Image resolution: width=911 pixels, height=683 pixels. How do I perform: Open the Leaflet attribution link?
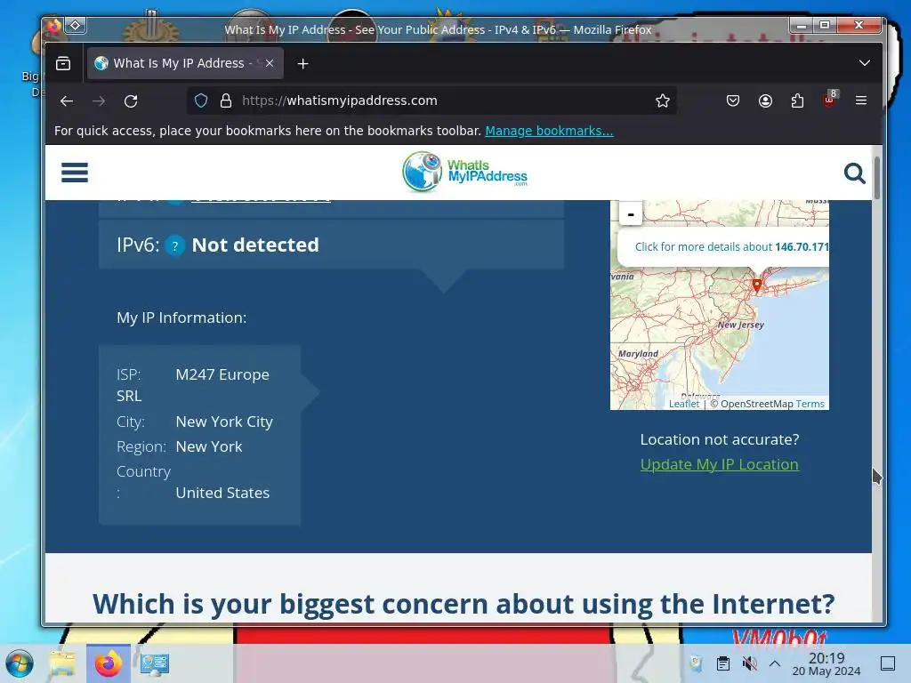pos(684,404)
